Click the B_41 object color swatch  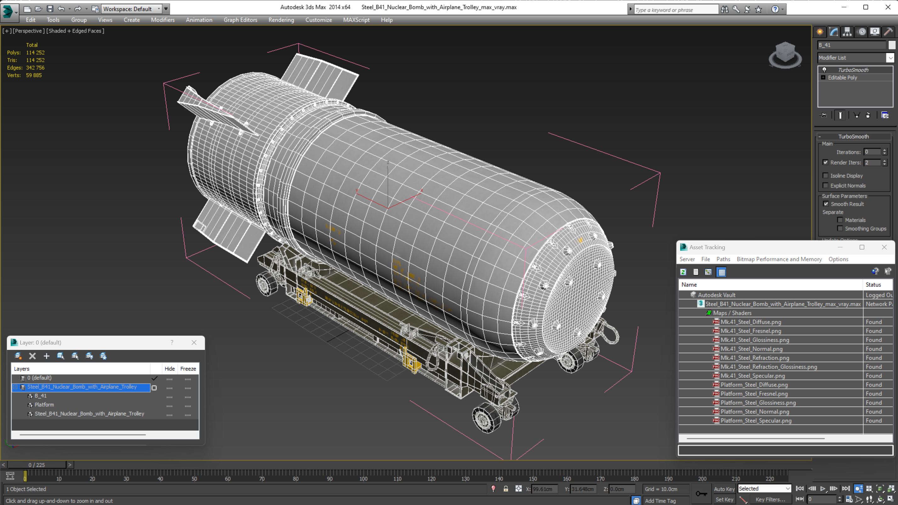pyautogui.click(x=892, y=45)
